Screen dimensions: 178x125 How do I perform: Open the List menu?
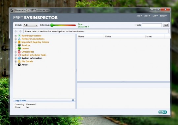pyautogui.click(x=155, y=16)
